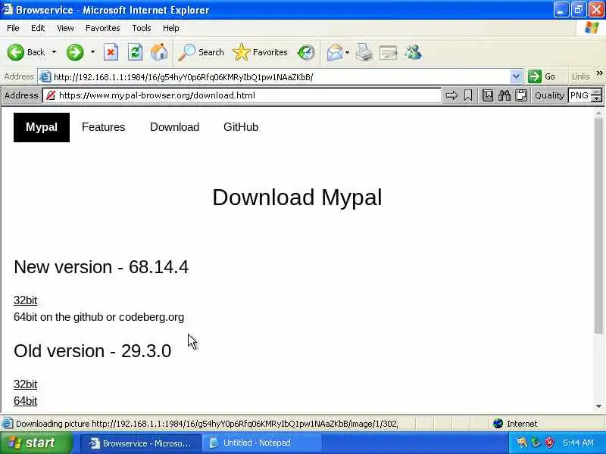Open the Windows Start button

coord(36,443)
